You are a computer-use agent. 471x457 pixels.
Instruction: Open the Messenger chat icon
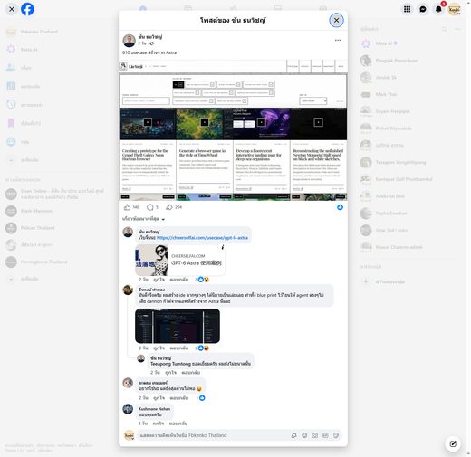coord(423,9)
